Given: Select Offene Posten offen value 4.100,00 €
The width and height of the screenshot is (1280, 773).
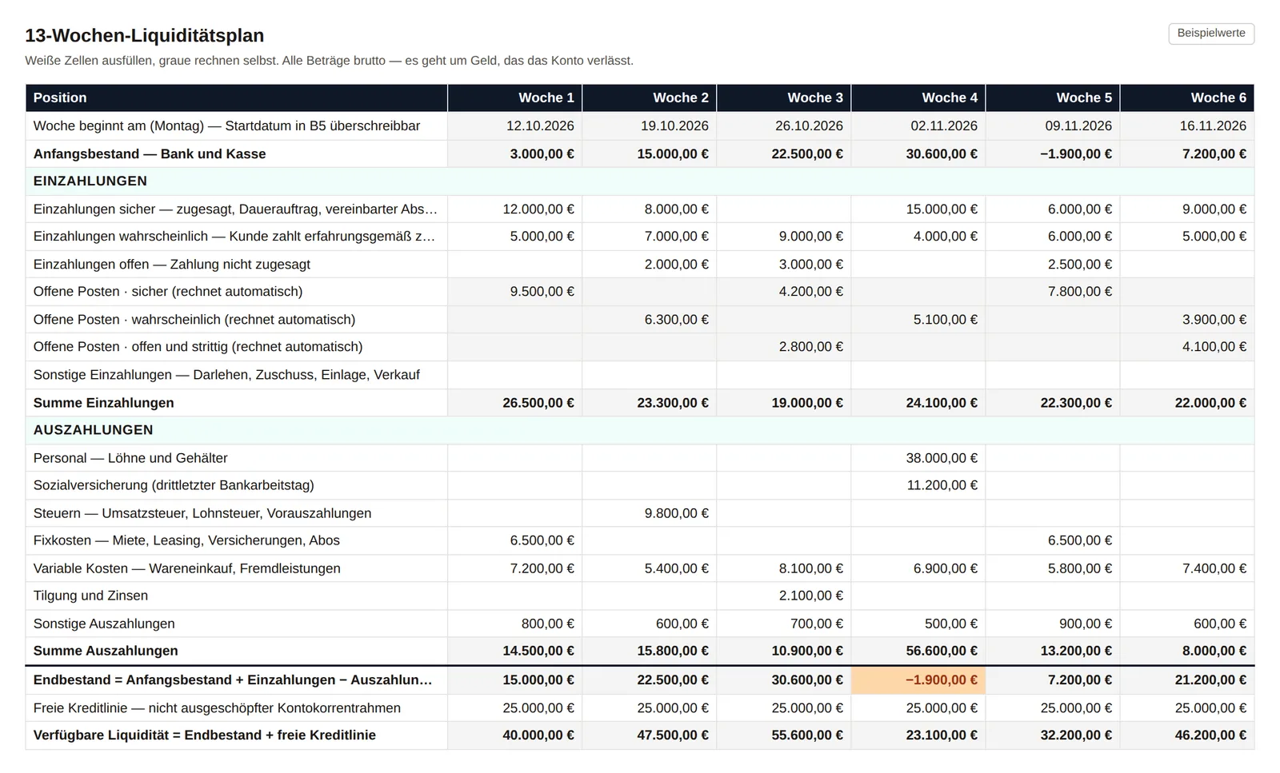Looking at the screenshot, I should (x=1186, y=347).
